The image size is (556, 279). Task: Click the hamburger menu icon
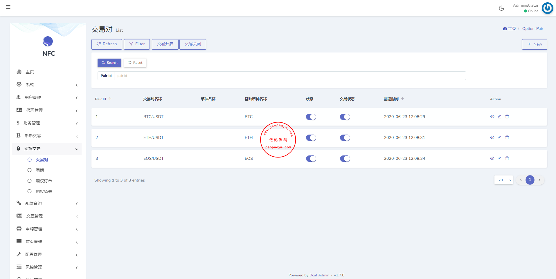pyautogui.click(x=8, y=7)
